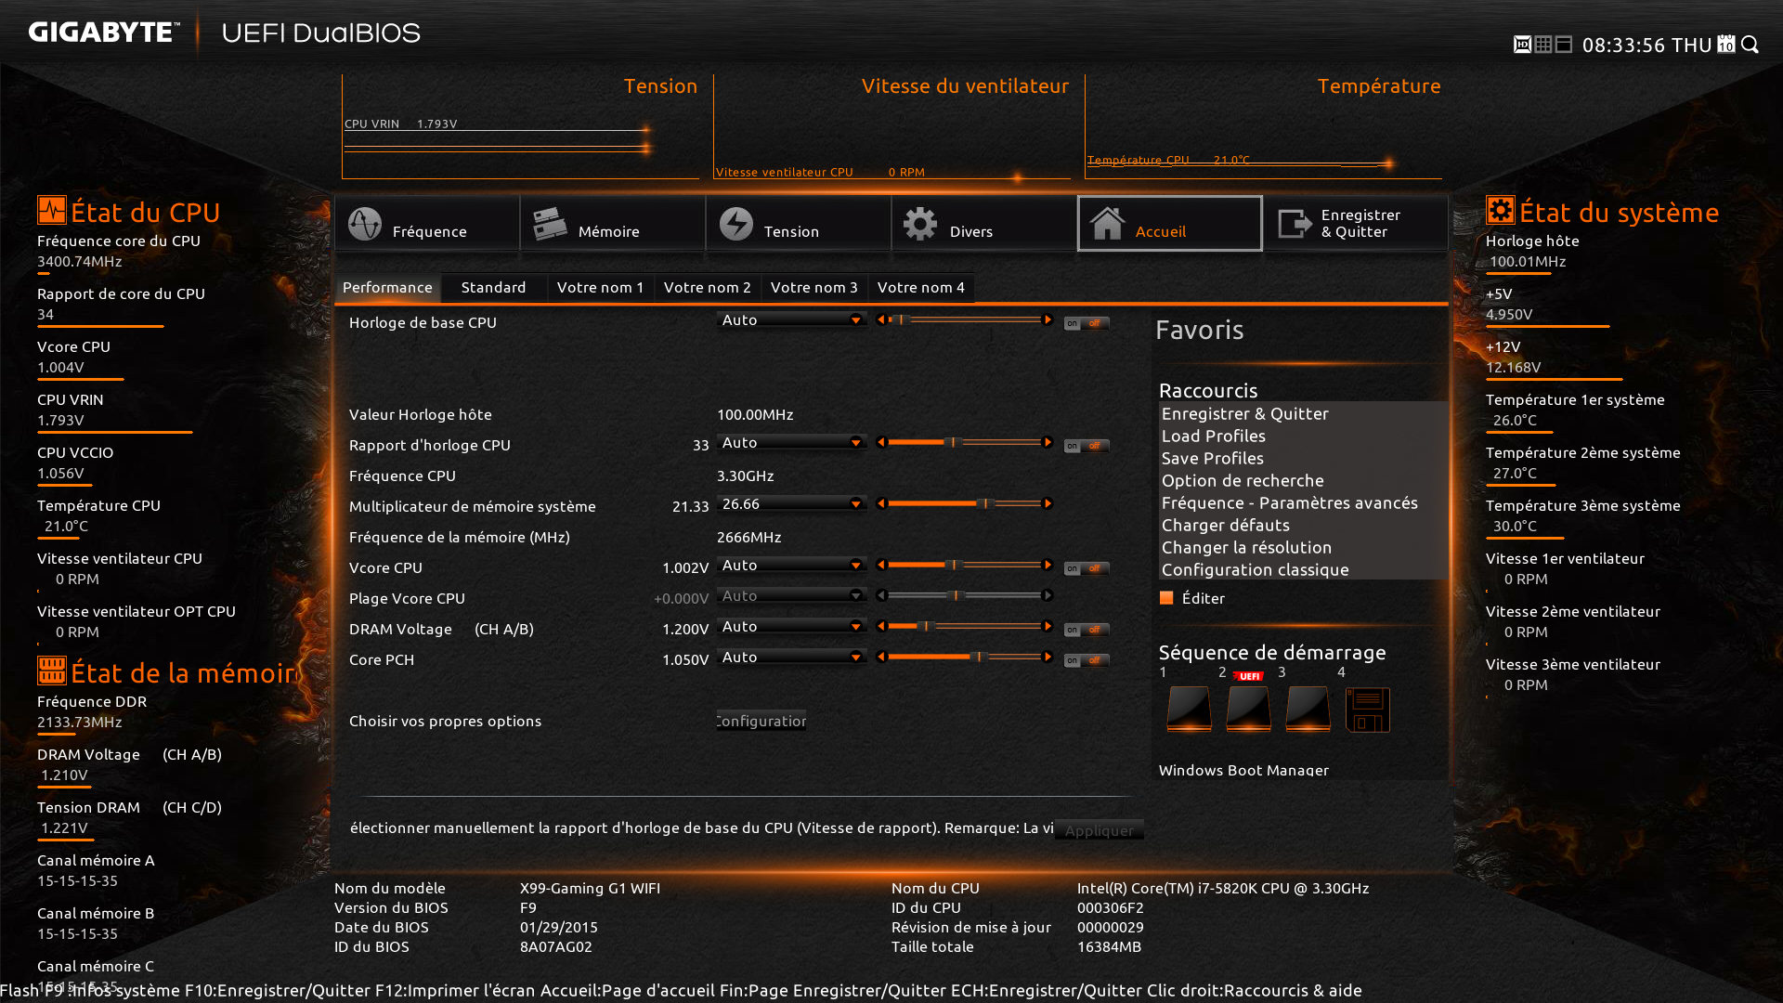Click the memory multiplier slider track
The width and height of the screenshot is (1783, 1003).
[x=964, y=503]
